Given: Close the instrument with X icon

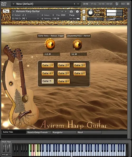Looking at the screenshot, I should pyautogui.click(x=125, y=10).
